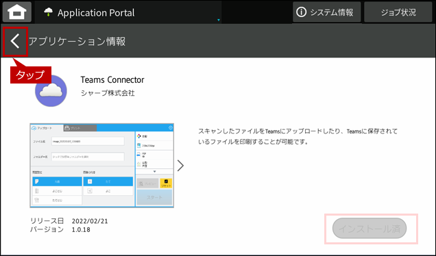Click the Application Portal cloud icon
436x256 pixels.
(49, 12)
